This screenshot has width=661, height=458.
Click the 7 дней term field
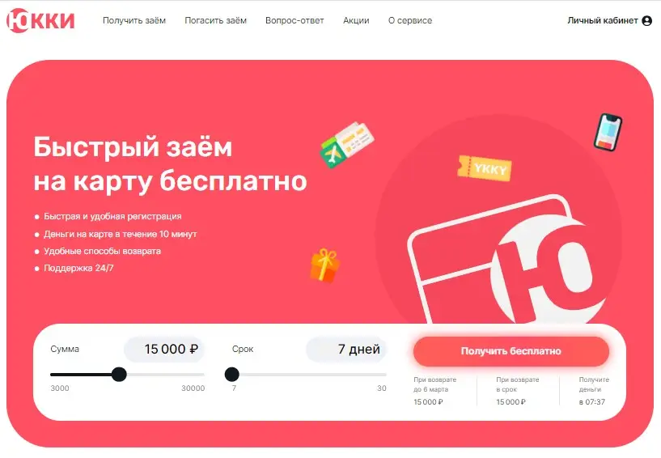click(346, 350)
